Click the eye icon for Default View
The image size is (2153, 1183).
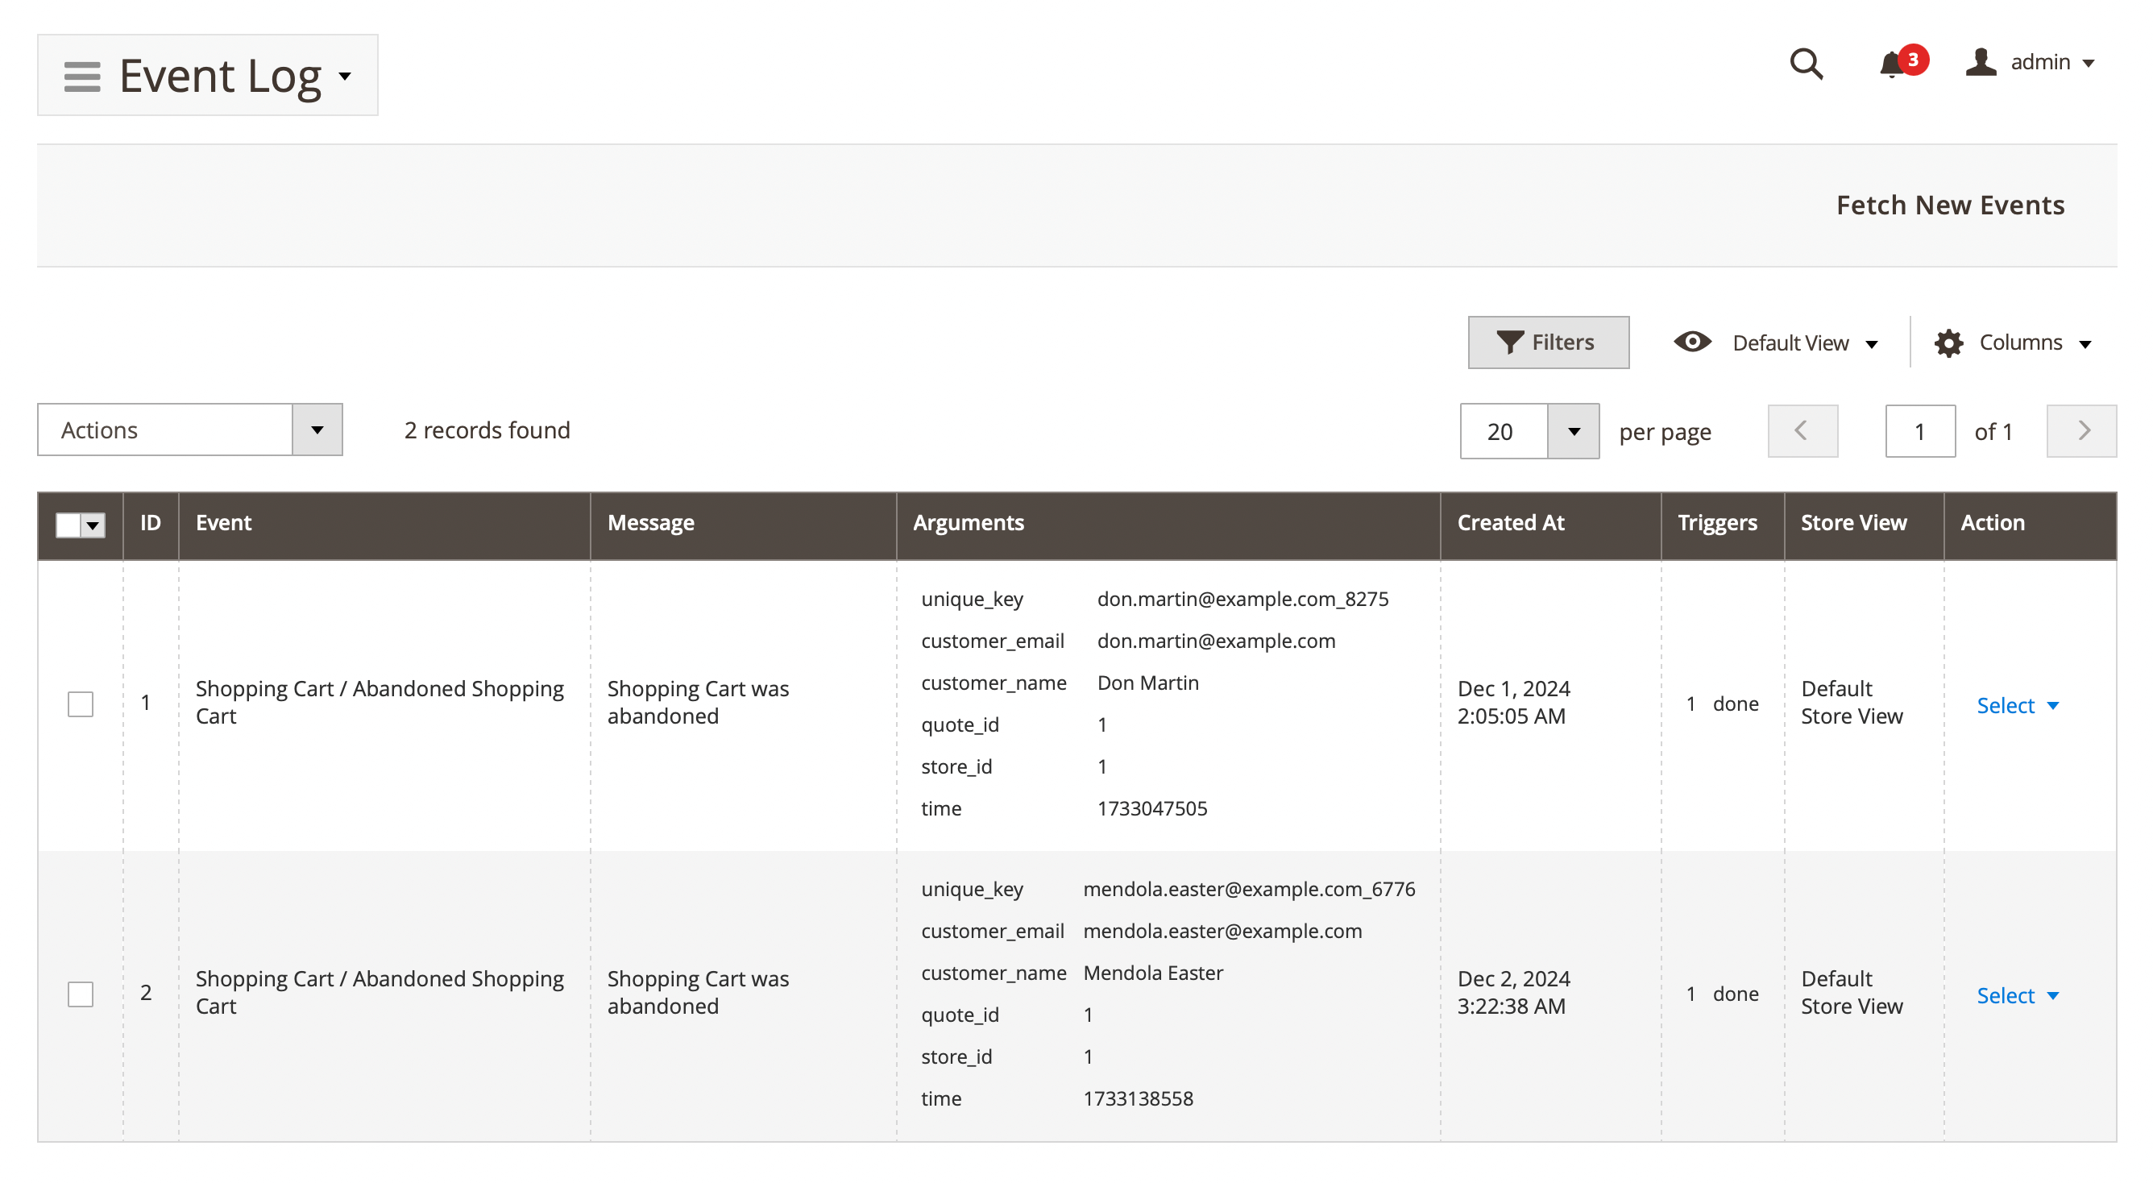point(1692,342)
